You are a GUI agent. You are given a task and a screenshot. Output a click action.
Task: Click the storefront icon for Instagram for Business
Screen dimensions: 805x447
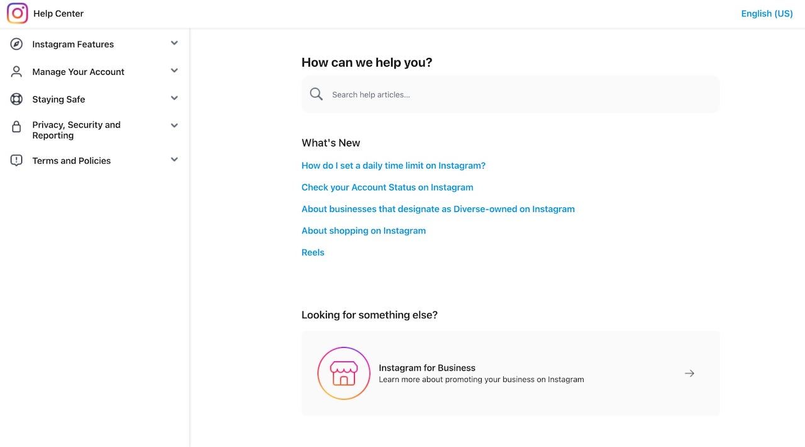point(343,373)
